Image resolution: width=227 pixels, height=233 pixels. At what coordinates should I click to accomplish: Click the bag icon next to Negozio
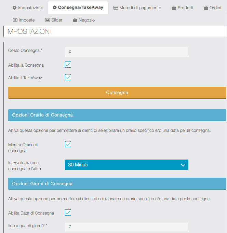point(75,20)
